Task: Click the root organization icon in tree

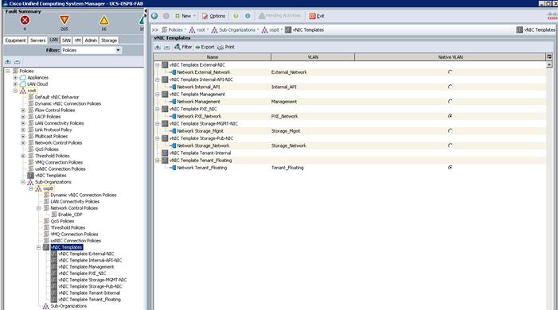Action: coord(23,91)
